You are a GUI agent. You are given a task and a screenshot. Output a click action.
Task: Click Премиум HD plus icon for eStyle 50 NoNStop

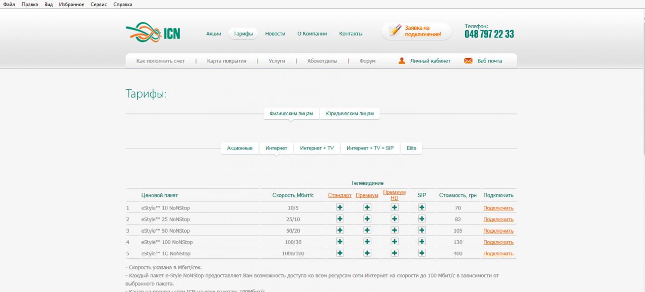pyautogui.click(x=394, y=230)
